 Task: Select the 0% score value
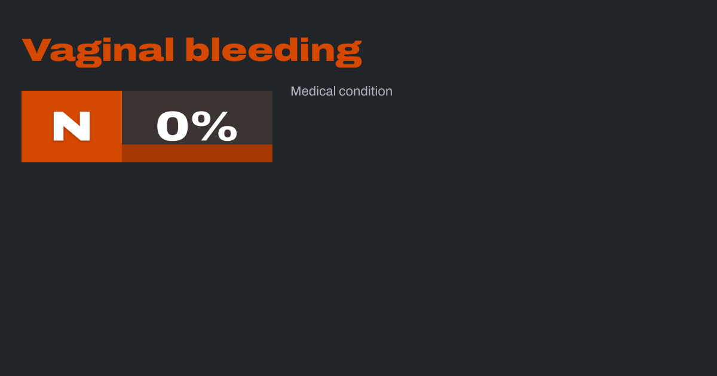tap(197, 126)
